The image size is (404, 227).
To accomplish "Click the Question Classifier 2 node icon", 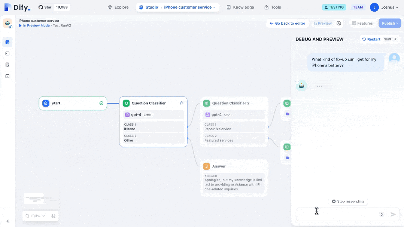I will 206,103.
